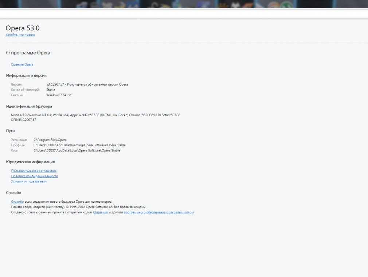This screenshot has width=368, height=277.
Task: Click the 'Информация о версии' heading
Action: (26, 75)
